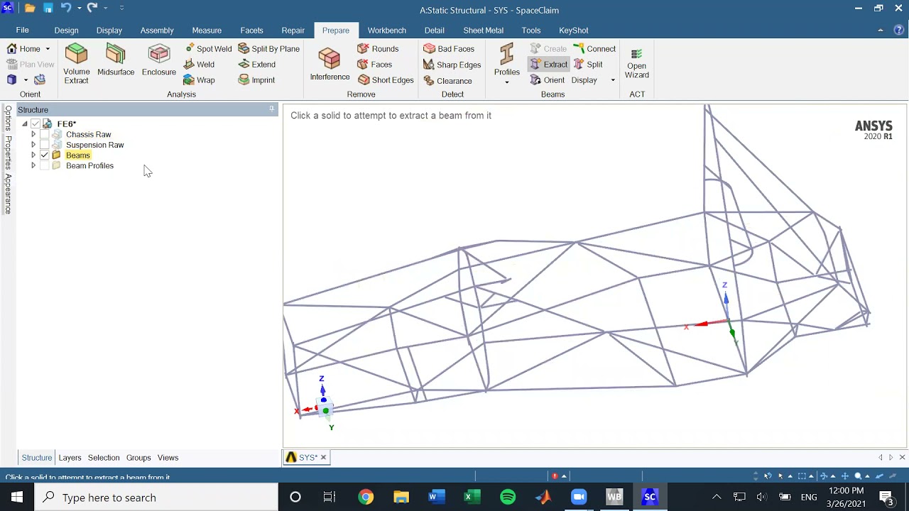Check the Beam Profiles visibility box

point(45,166)
